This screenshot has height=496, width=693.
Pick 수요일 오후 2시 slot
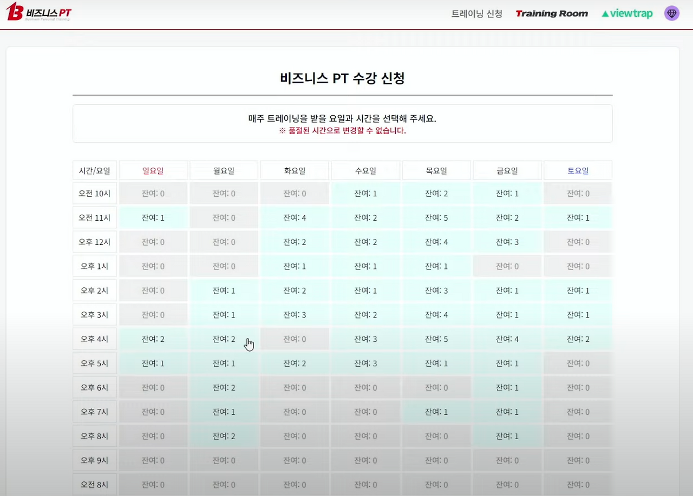(x=365, y=291)
